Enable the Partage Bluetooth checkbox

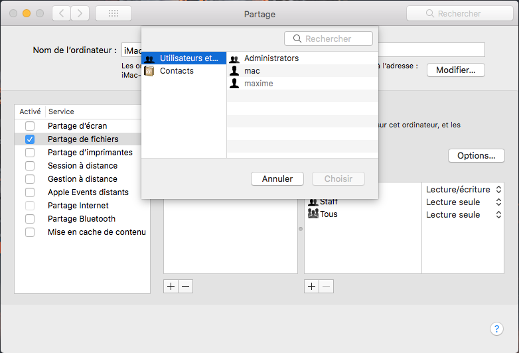point(30,219)
